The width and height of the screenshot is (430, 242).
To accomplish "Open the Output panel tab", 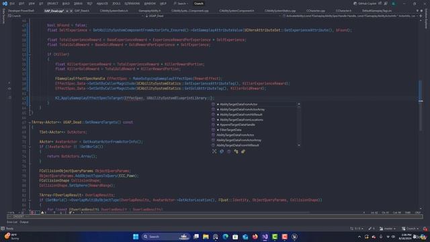I will click(24, 222).
